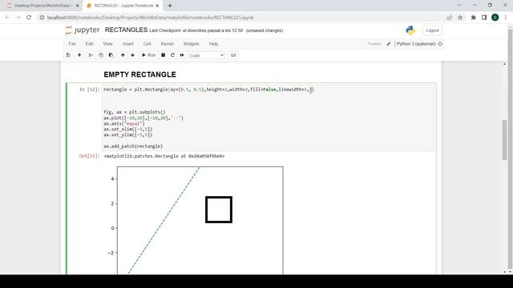Open the browser extensions puzzle icon
513x288 pixels.
point(474,18)
